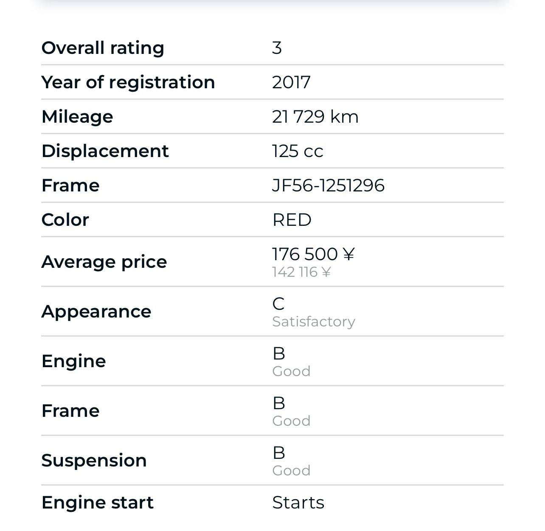The height and width of the screenshot is (531, 545).
Task: Click the Color label
Action: coord(65,220)
